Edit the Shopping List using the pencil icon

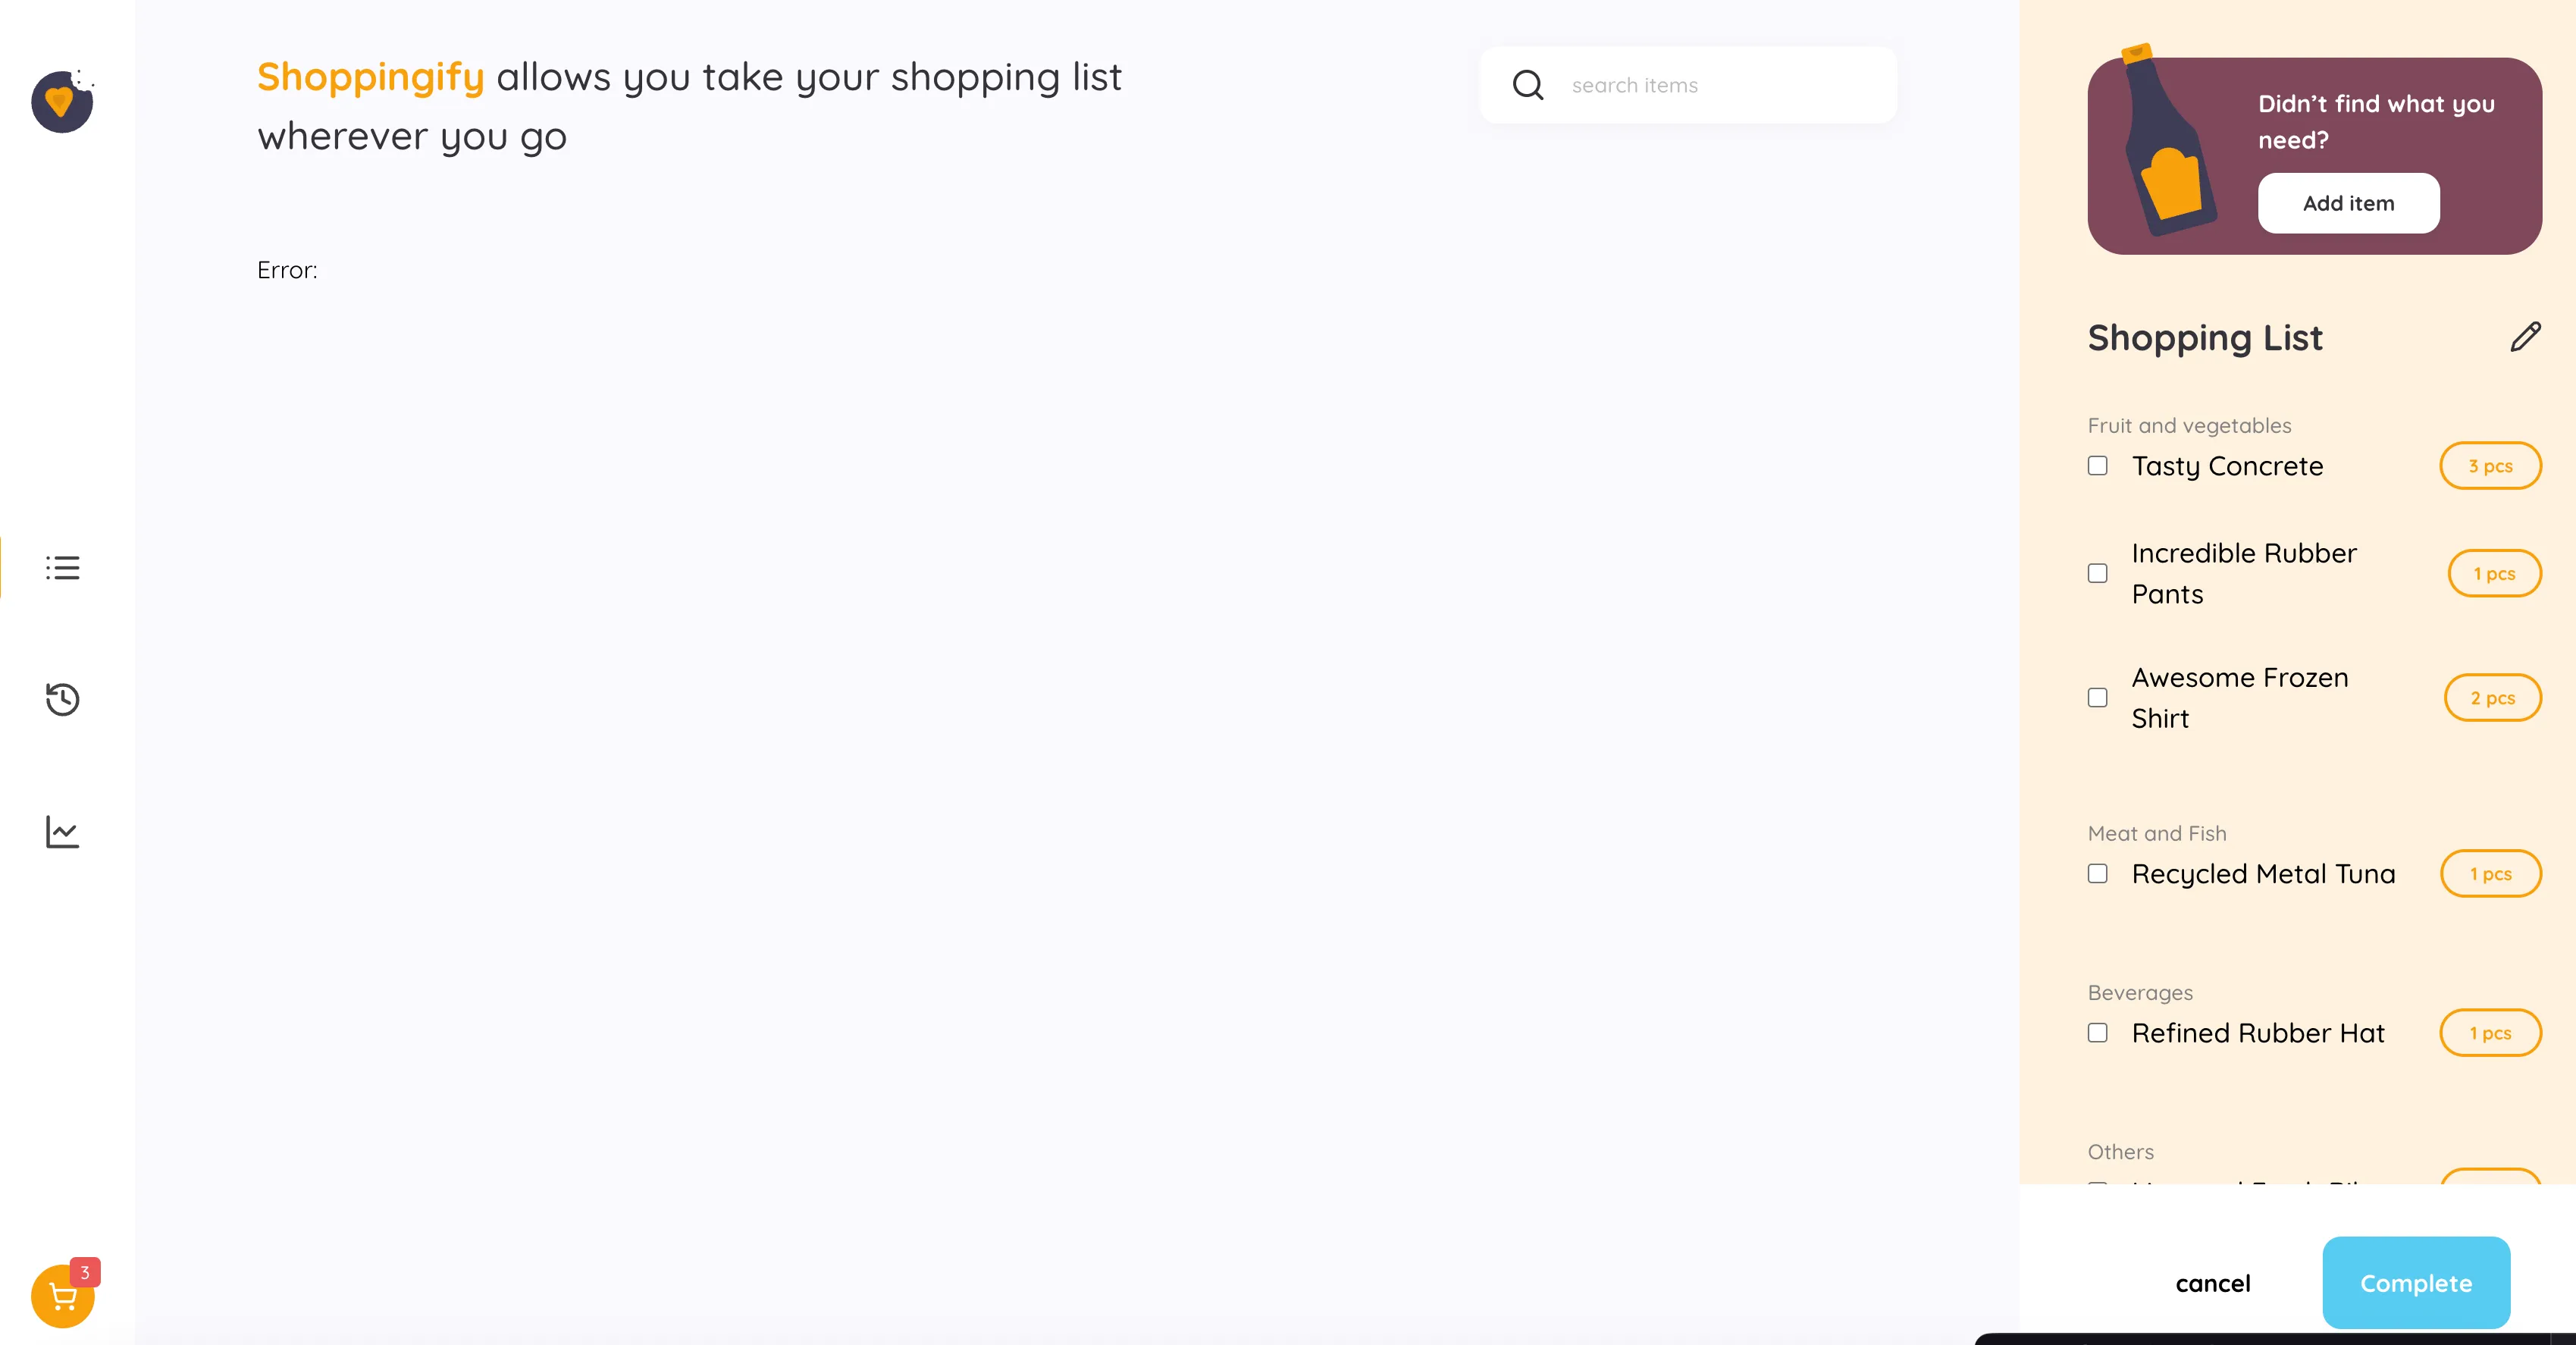pyautogui.click(x=2526, y=336)
